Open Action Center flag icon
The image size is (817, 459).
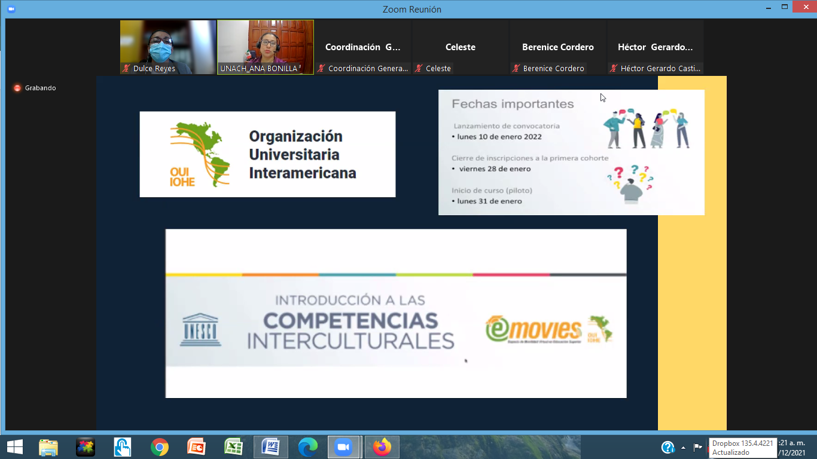click(697, 447)
